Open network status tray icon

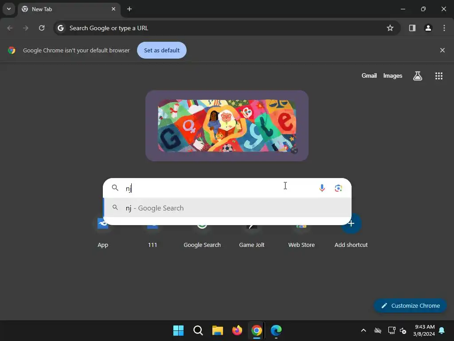pos(391,330)
